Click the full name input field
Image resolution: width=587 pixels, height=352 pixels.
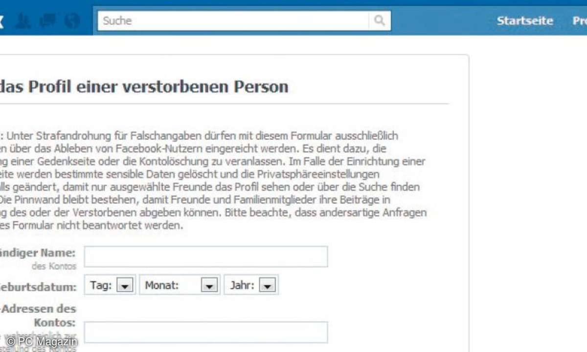tap(206, 257)
